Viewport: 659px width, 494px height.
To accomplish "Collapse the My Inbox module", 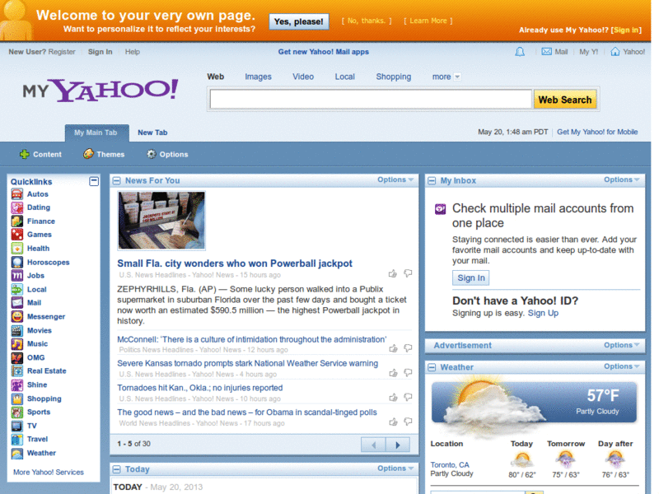I will click(x=432, y=180).
